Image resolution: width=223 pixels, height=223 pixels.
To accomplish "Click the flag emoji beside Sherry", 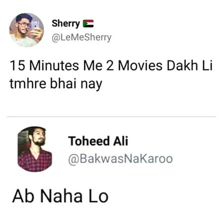I will [88, 23].
